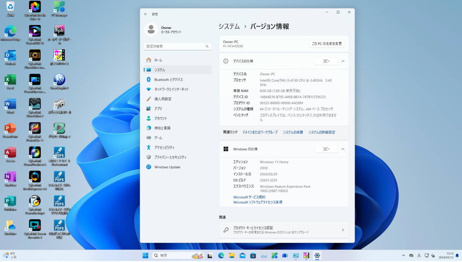
Task: Select the CyberLink WaveEditor desktop icon
Action: pyautogui.click(x=35, y=107)
